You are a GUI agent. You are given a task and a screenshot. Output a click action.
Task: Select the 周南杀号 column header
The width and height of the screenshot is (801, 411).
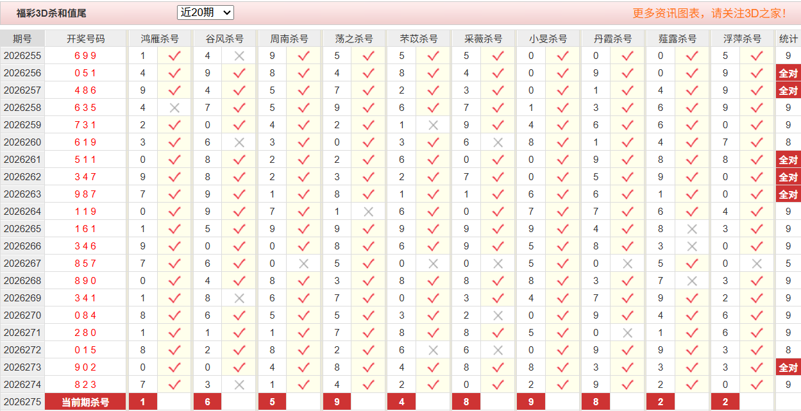(289, 38)
